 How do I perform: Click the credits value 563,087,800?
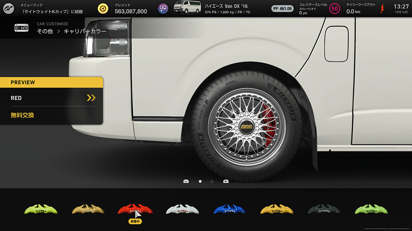(x=131, y=12)
